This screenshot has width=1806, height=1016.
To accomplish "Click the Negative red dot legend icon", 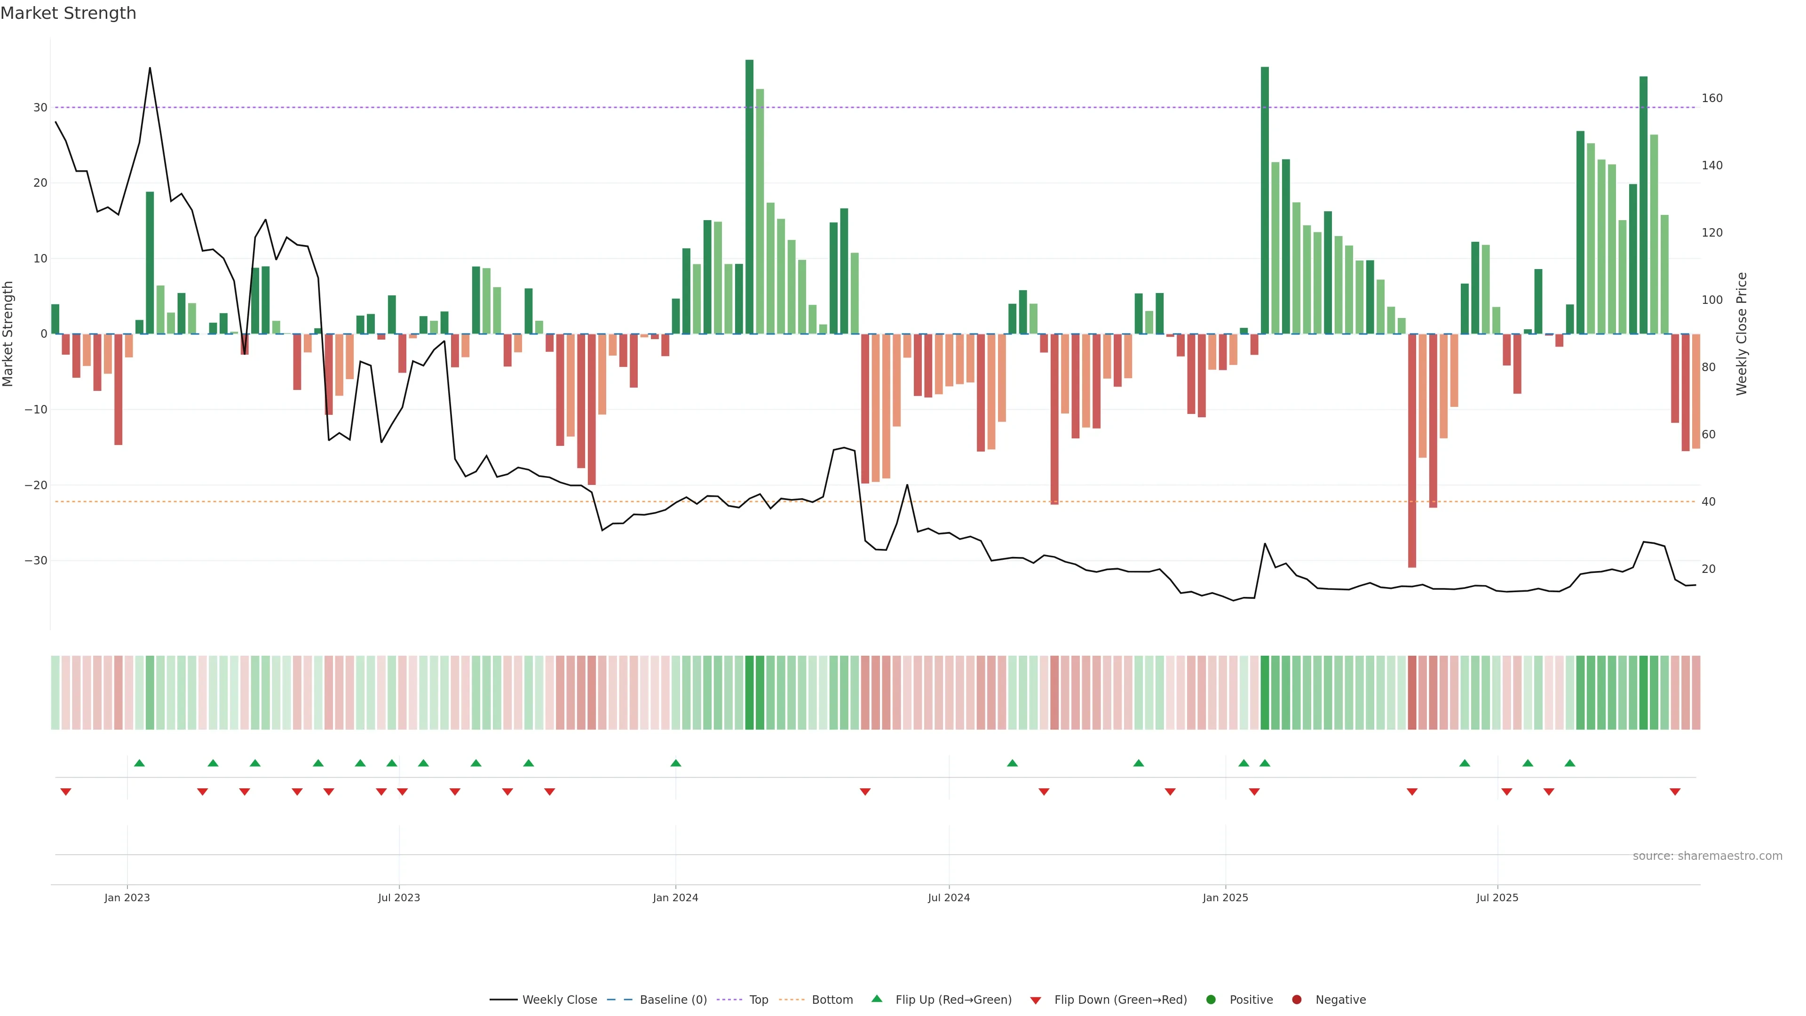I will coord(1296,1000).
